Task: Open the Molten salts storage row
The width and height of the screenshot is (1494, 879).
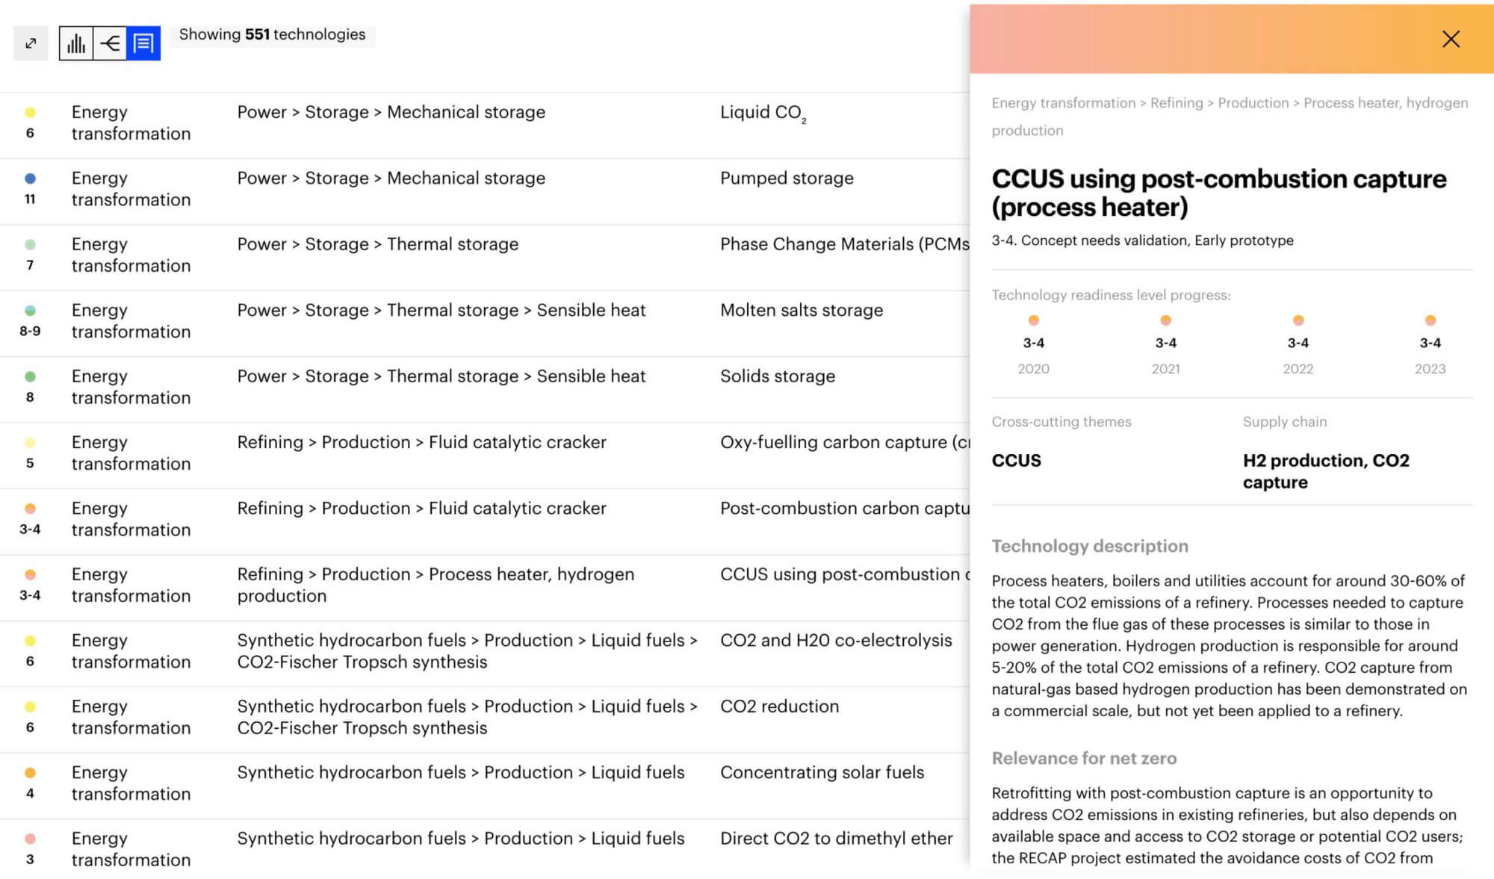Action: point(801,311)
